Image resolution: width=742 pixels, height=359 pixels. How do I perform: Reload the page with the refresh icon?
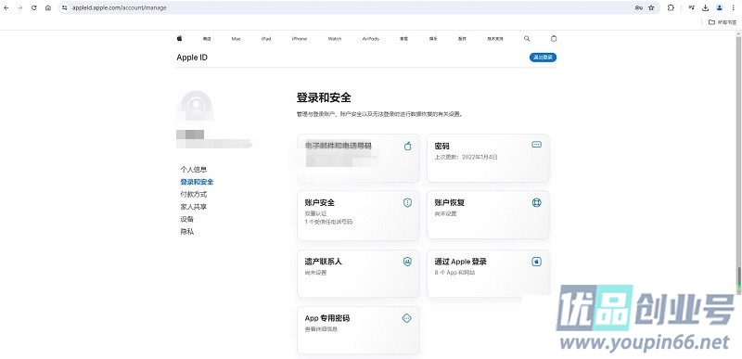[34, 7]
